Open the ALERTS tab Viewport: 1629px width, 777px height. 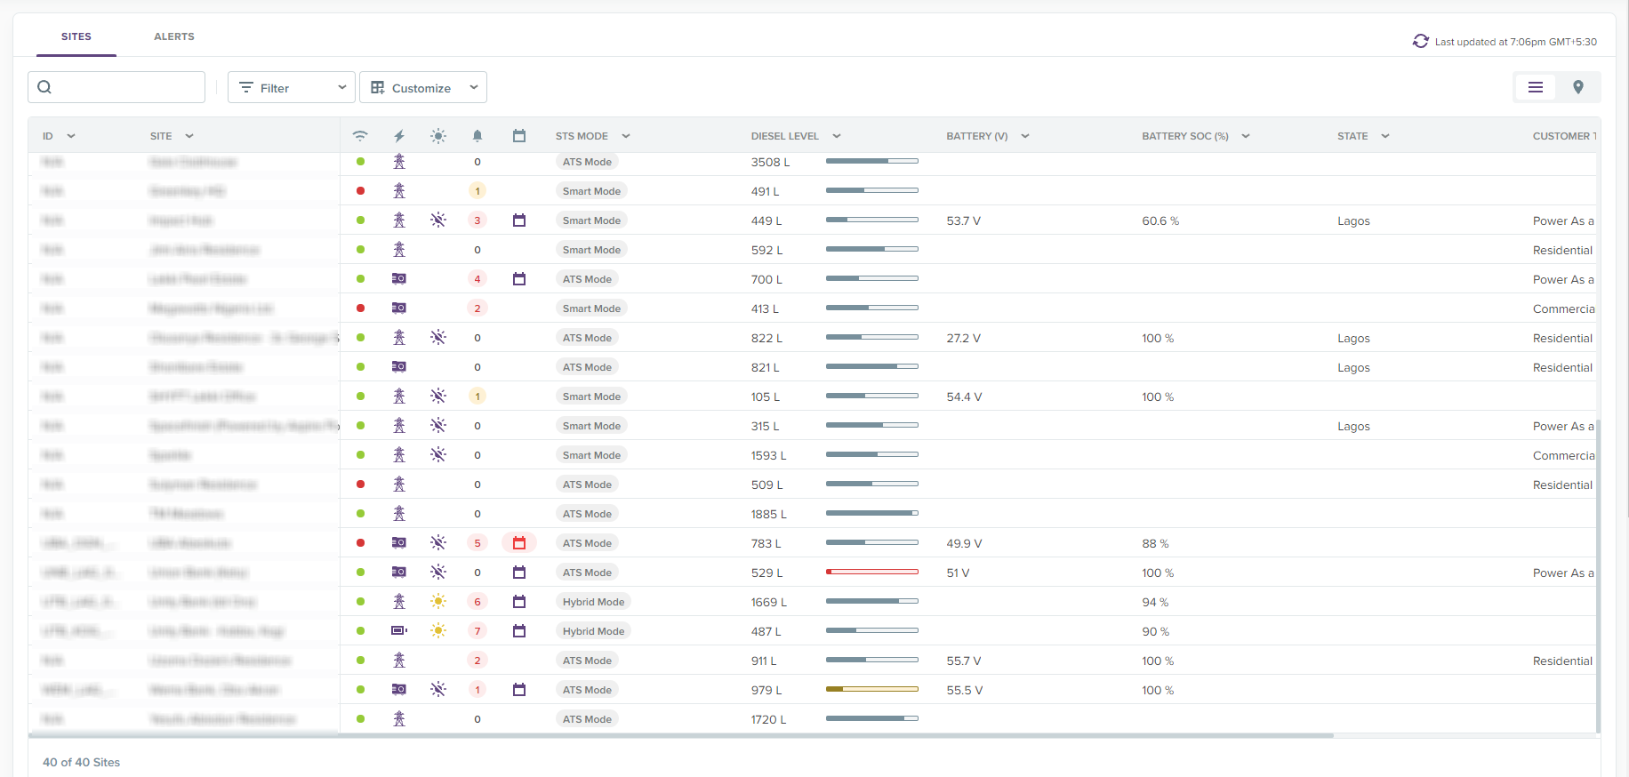(x=174, y=36)
